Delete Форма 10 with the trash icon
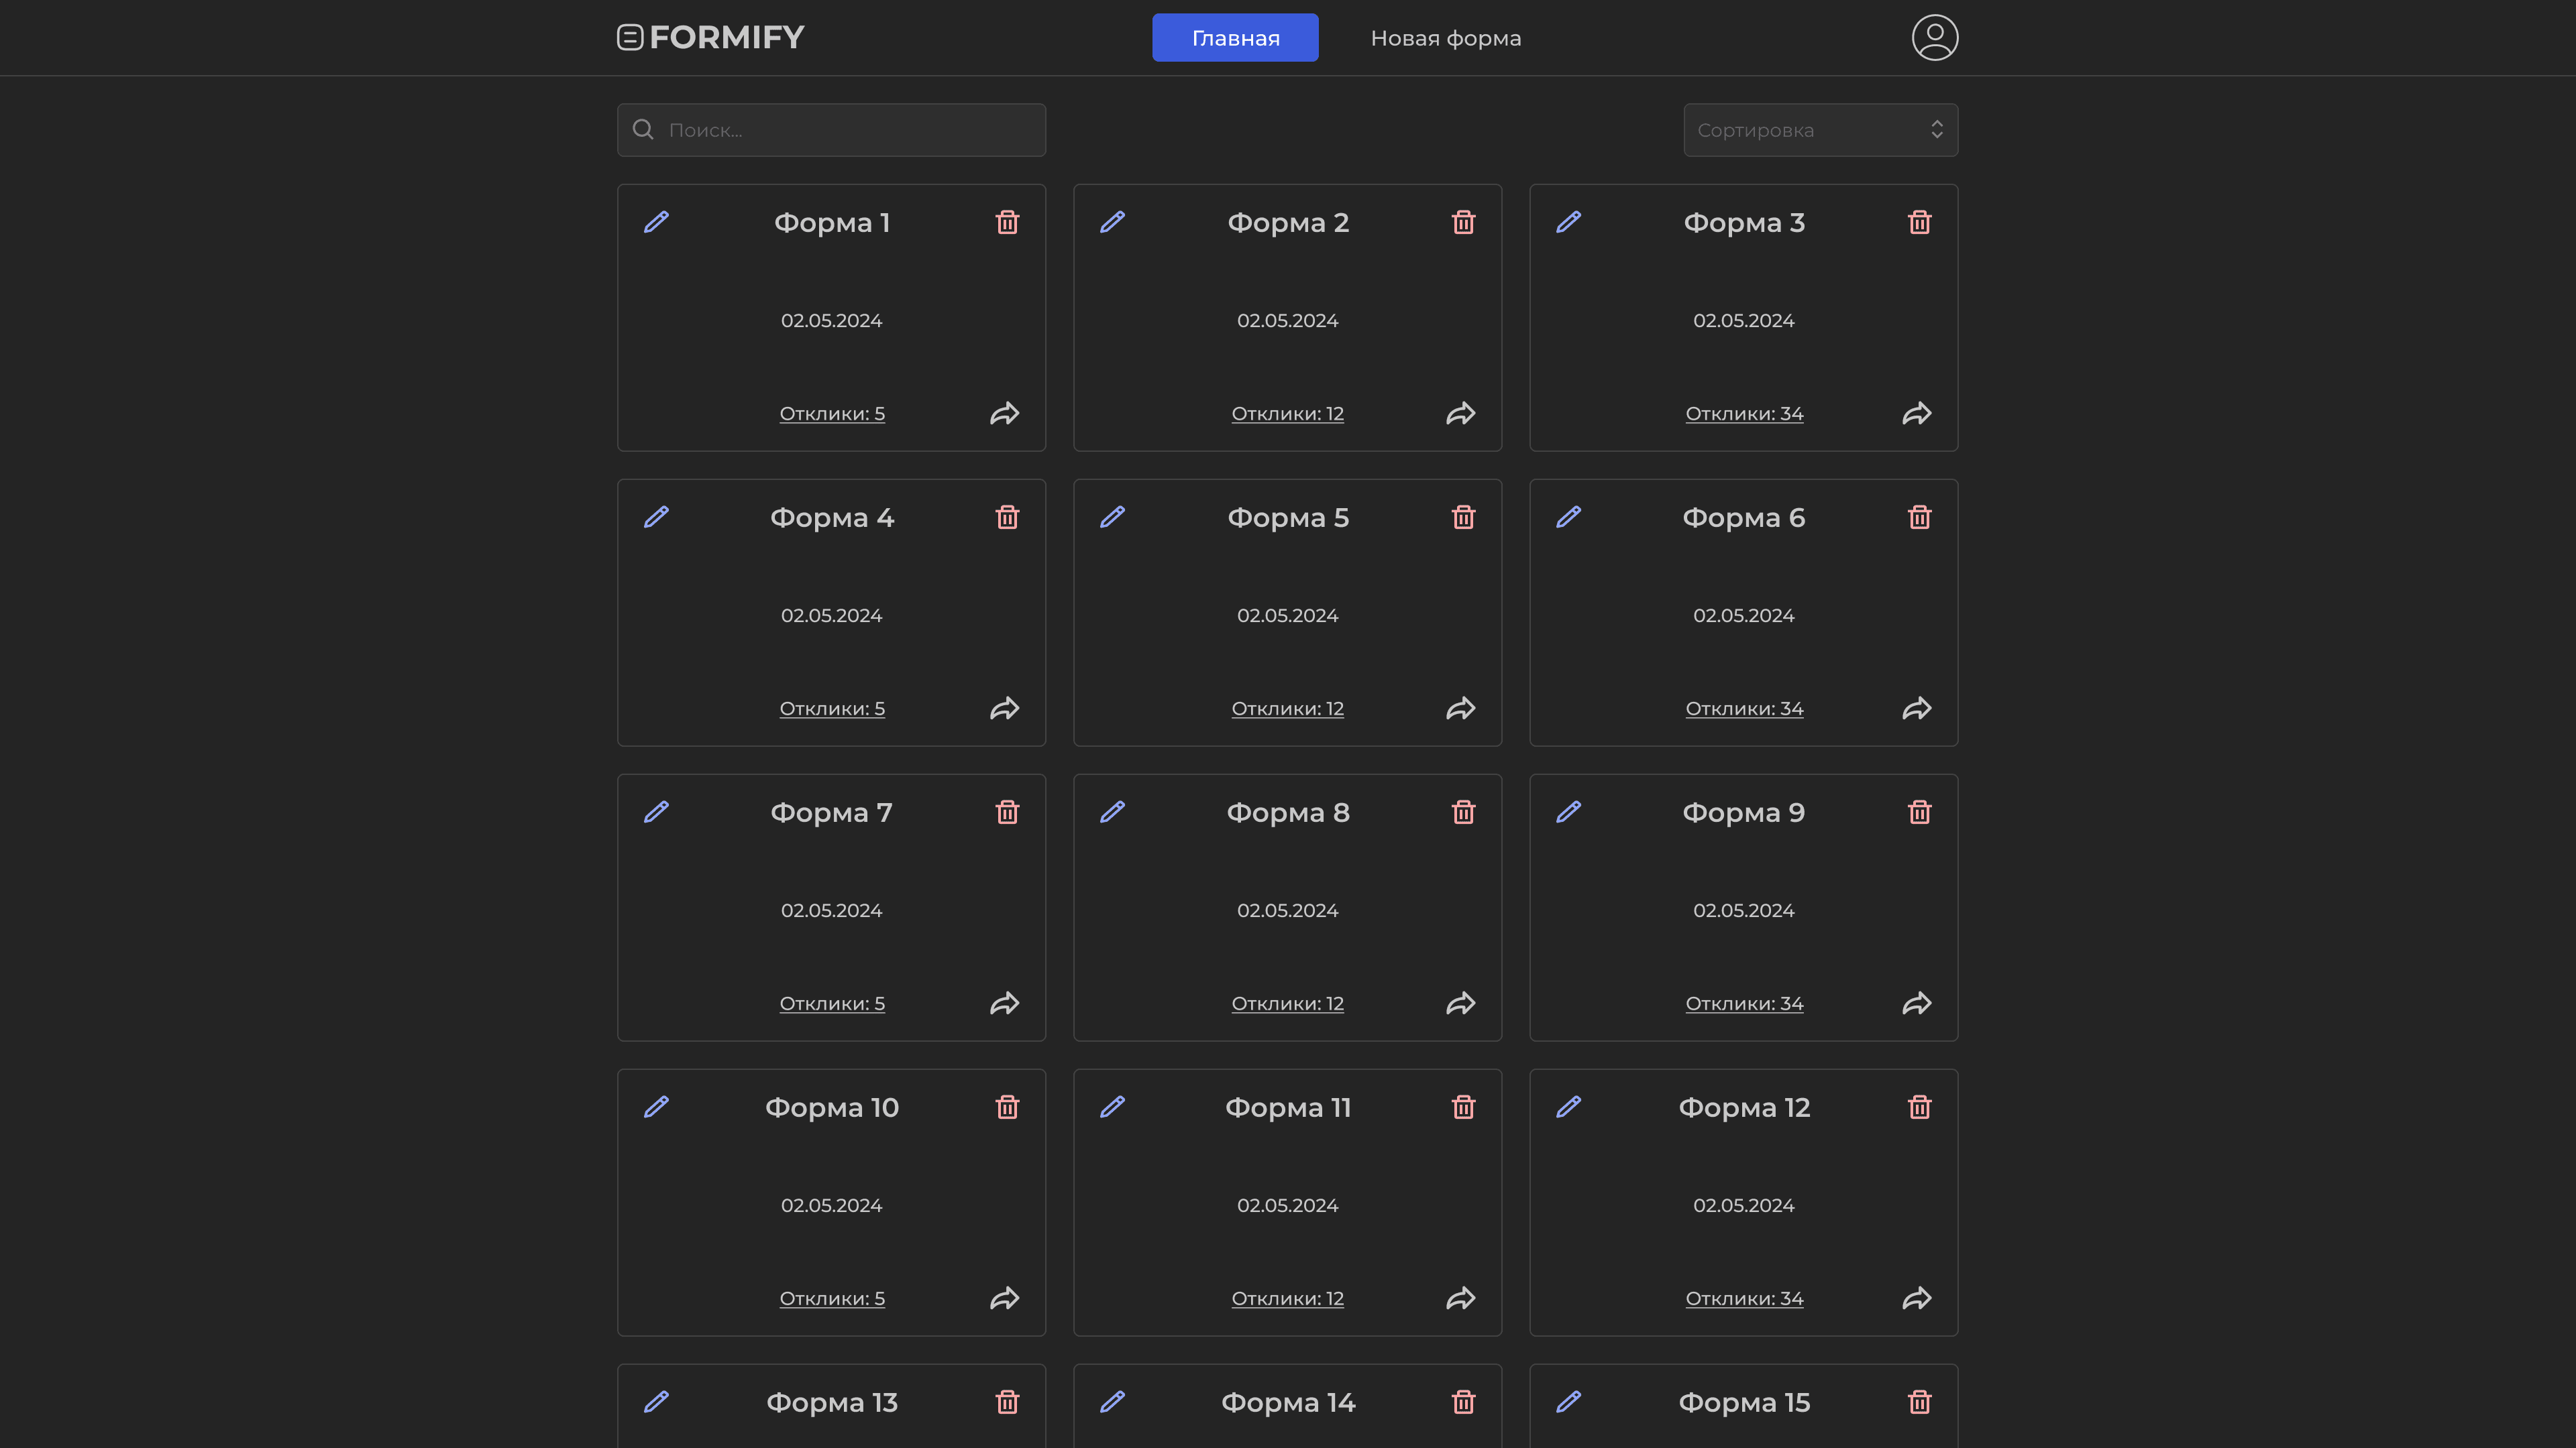This screenshot has width=2576, height=1448. pos(1007,1106)
